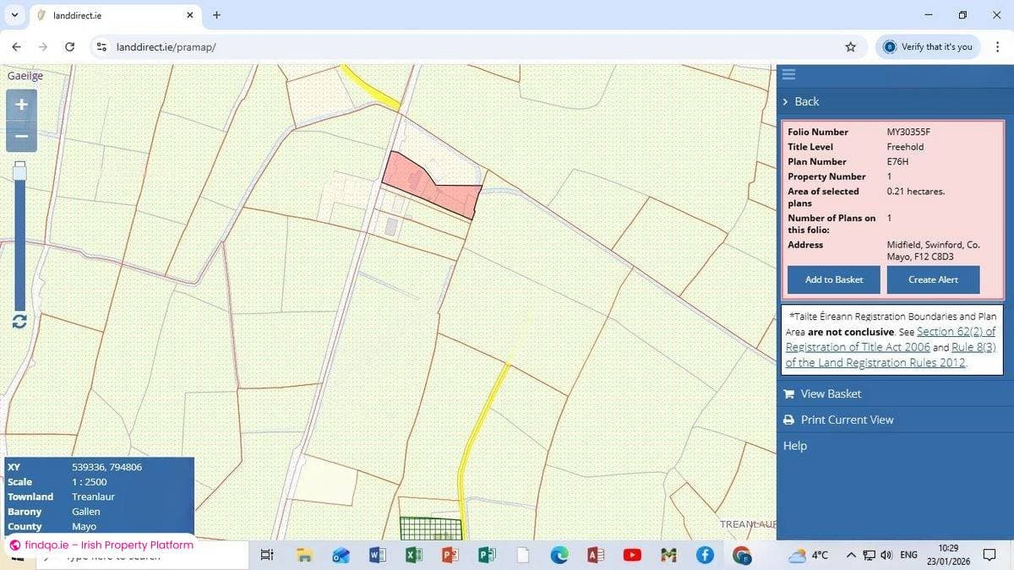Open the Section 62(2) Registration of Title link
This screenshot has width=1014, height=570.
click(955, 332)
